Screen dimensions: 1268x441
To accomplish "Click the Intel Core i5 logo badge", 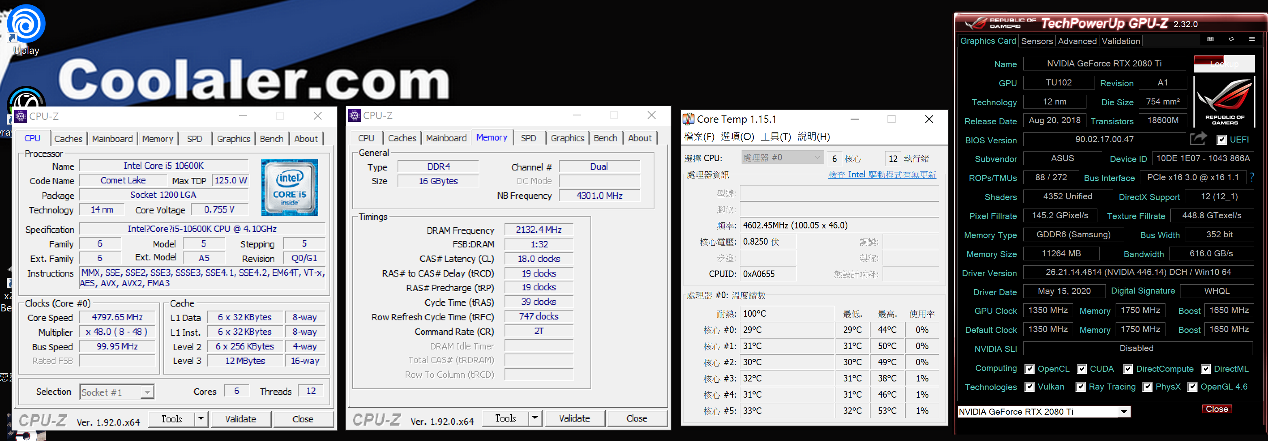I will pos(289,187).
